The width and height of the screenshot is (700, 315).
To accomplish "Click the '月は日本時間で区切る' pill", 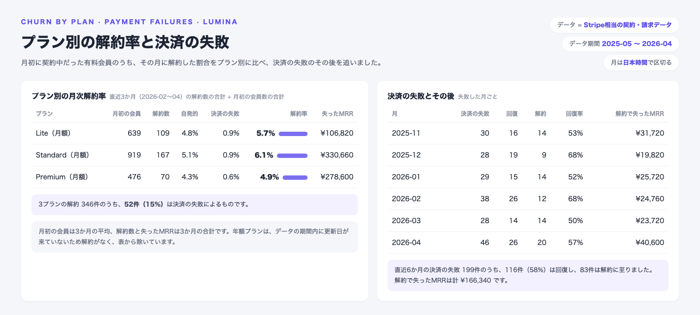I will [x=641, y=63].
